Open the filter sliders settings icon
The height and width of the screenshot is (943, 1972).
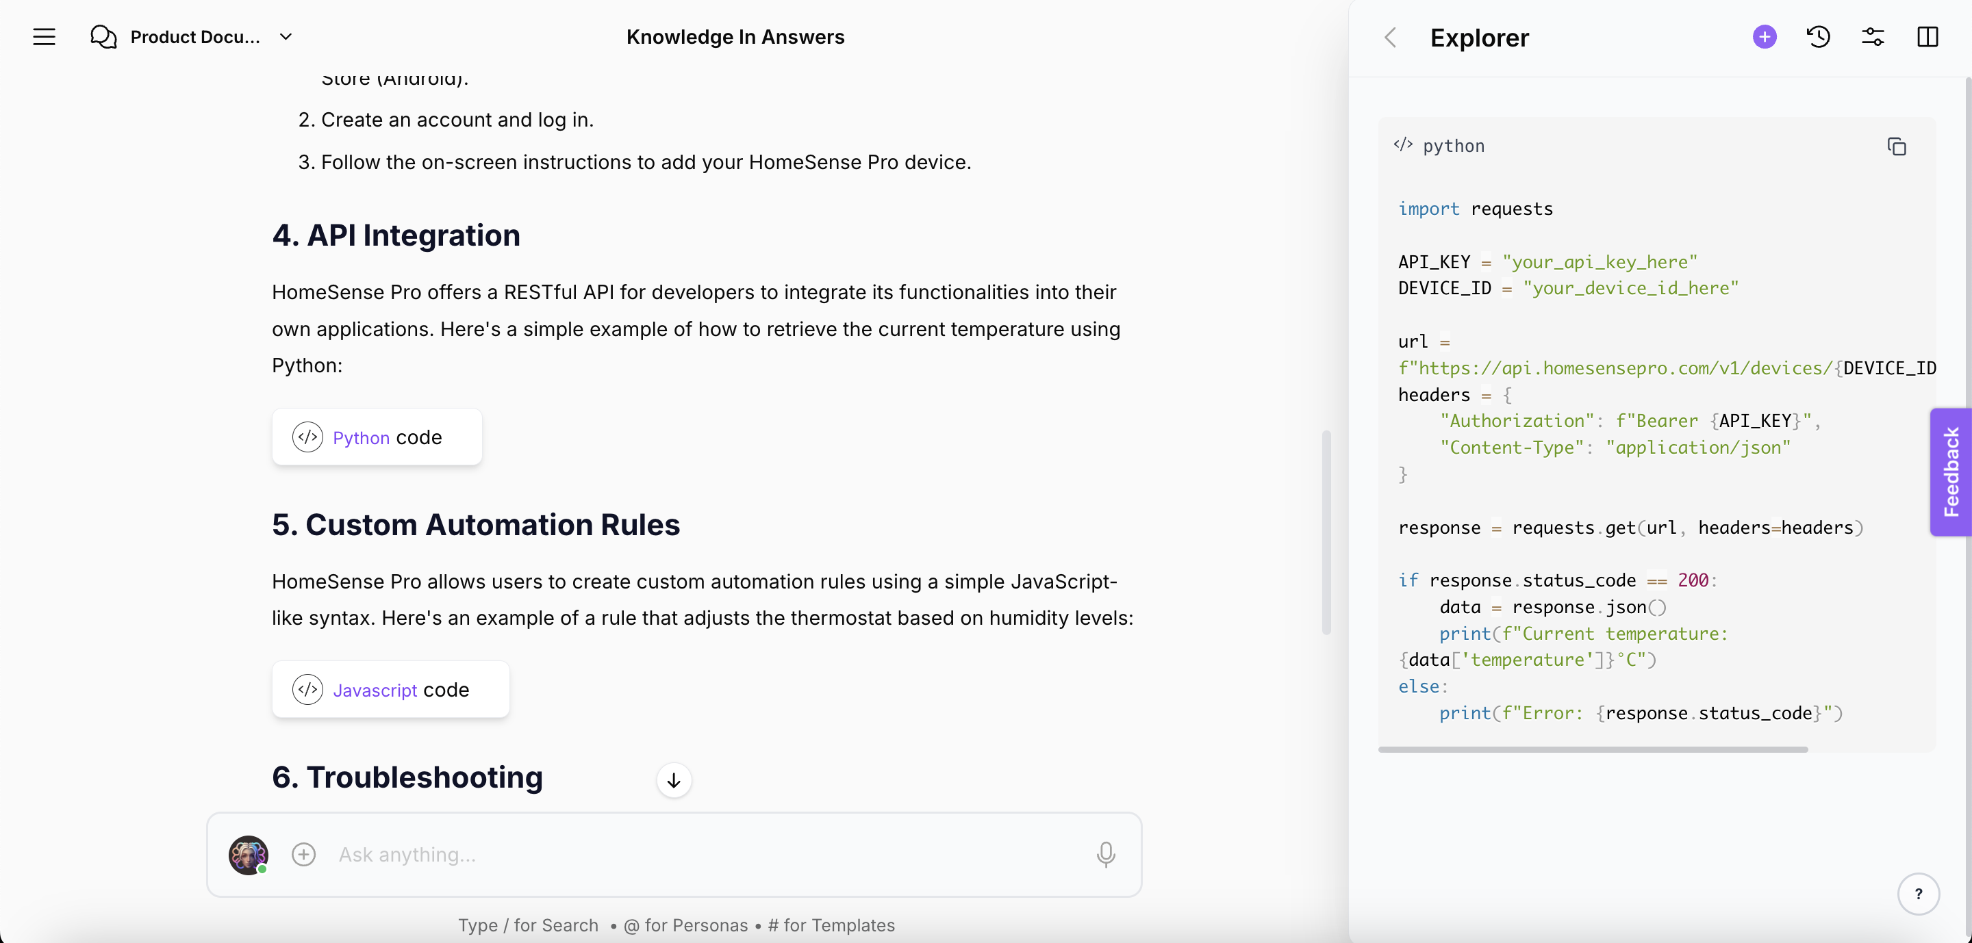point(1873,37)
